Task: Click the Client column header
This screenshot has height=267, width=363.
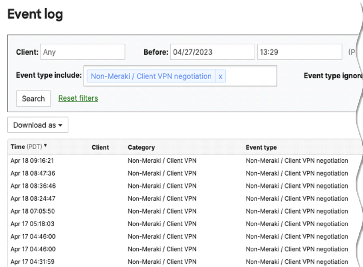Action: click(100, 147)
